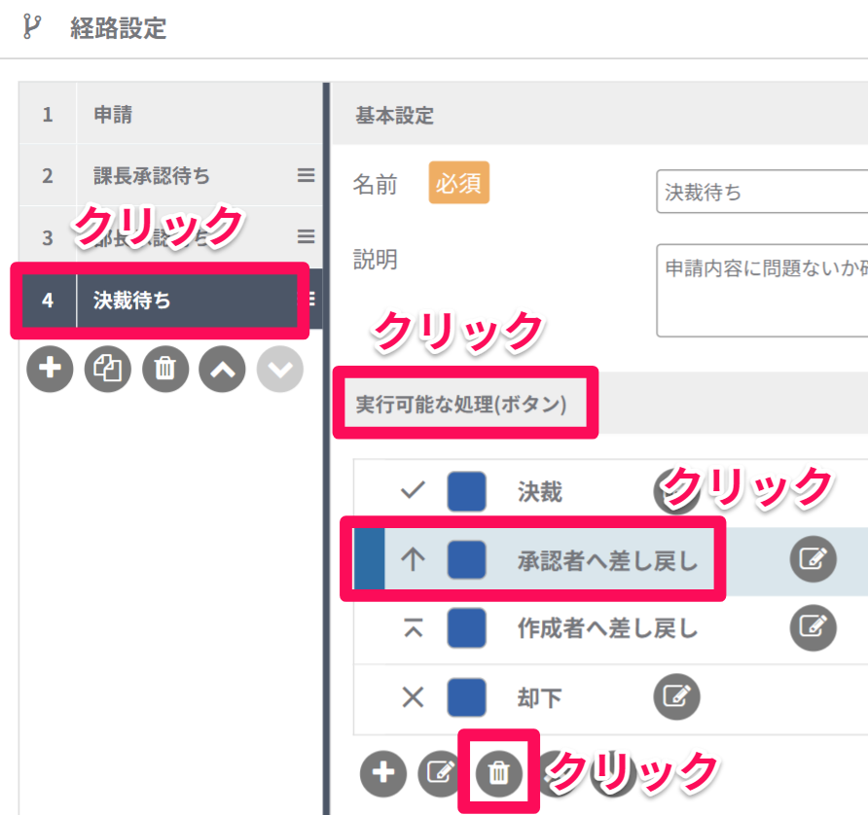Viewport: 868px width, 815px height.
Task: Click the top-arrow icon on 作成者へ差し戻し
Action: (413, 628)
